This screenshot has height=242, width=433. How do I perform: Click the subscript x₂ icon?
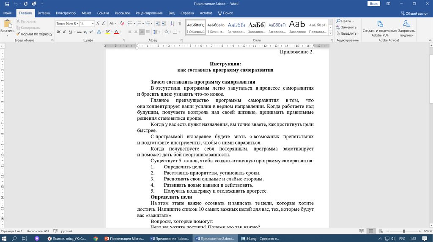tap(86, 32)
